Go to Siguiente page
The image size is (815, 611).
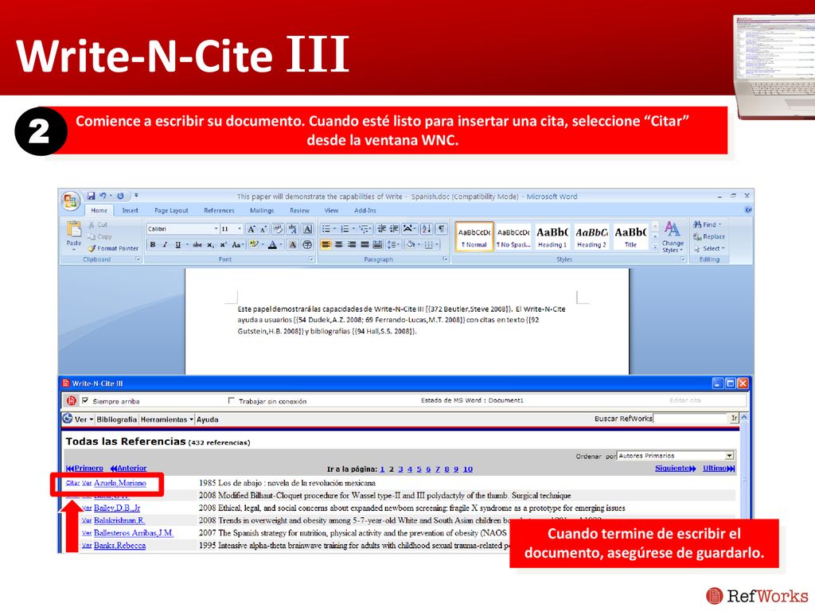(675, 468)
